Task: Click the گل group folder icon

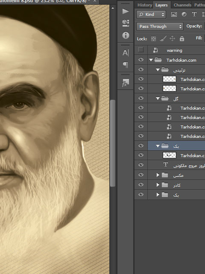Action: [x=165, y=98]
